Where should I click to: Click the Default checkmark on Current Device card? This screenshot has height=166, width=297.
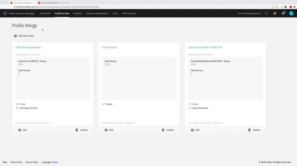click(x=104, y=104)
